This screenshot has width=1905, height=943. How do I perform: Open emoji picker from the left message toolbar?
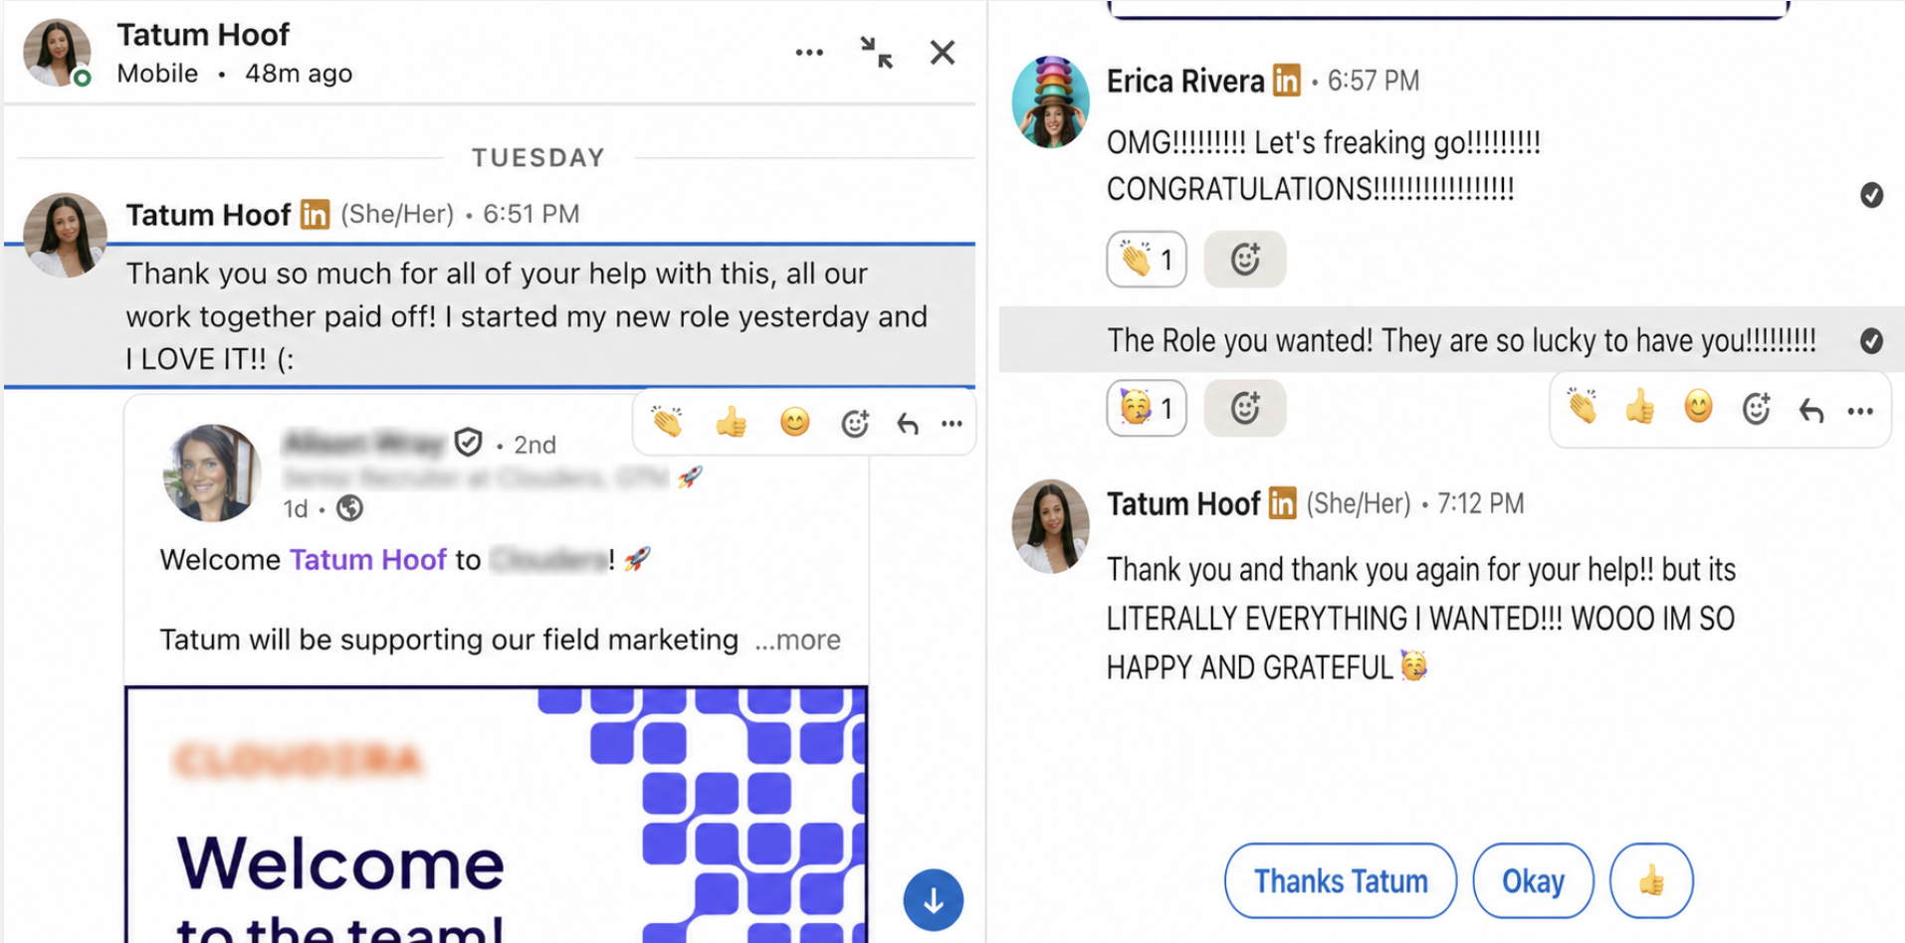click(855, 424)
